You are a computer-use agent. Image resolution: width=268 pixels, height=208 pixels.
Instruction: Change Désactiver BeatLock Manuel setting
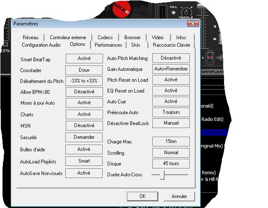(171, 123)
